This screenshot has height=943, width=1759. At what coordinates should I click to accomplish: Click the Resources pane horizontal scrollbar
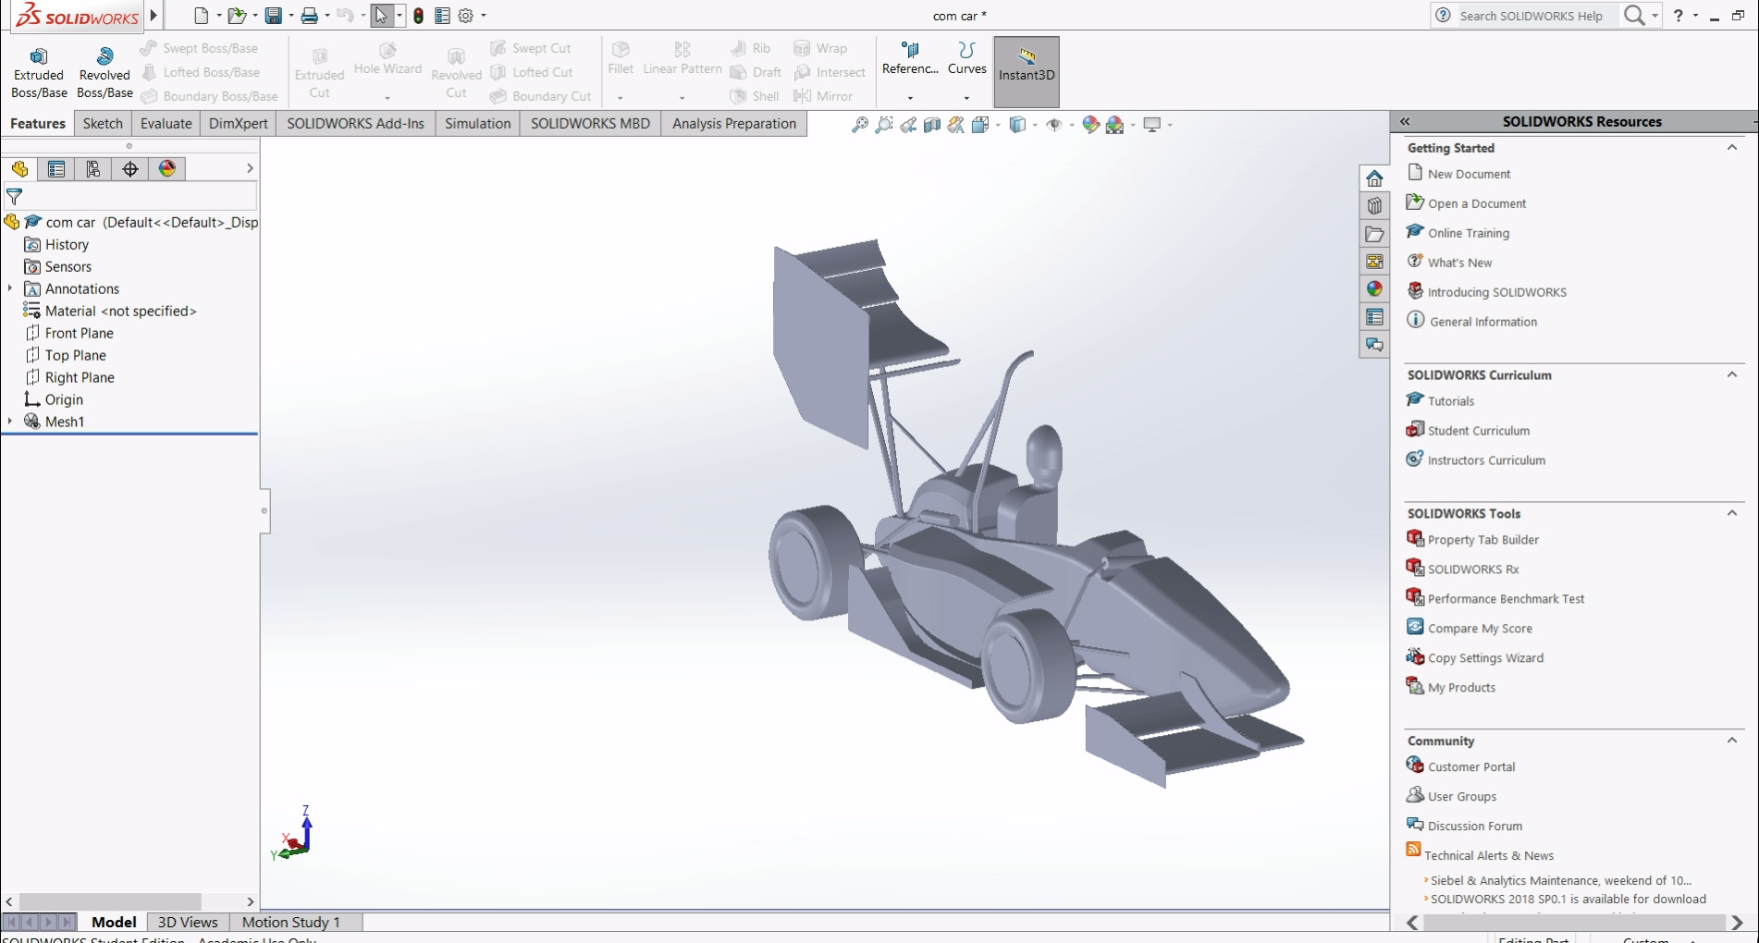[x=1574, y=922]
